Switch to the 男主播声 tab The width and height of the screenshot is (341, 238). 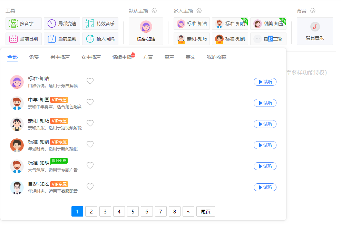click(60, 57)
